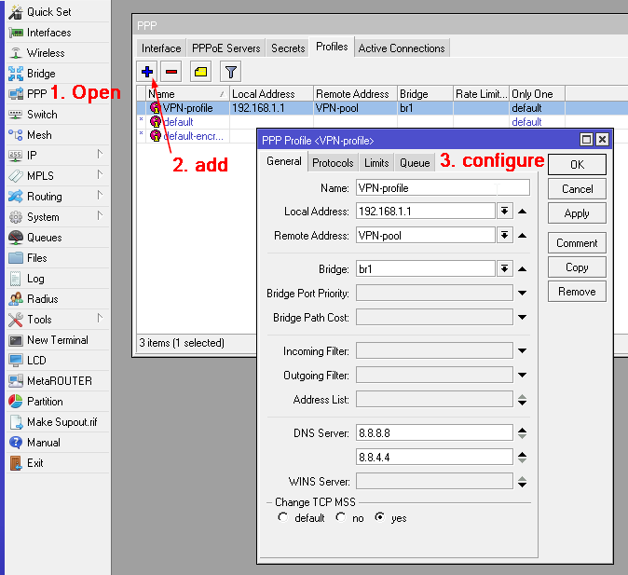This screenshot has height=575, width=628.
Task: Click the Apply button
Action: pos(577,213)
